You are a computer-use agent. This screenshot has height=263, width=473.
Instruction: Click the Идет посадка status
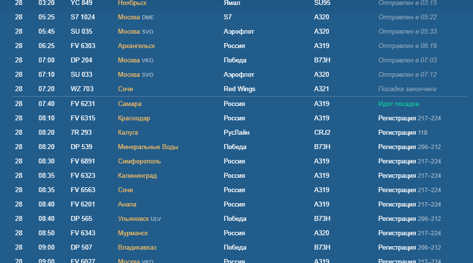point(398,104)
